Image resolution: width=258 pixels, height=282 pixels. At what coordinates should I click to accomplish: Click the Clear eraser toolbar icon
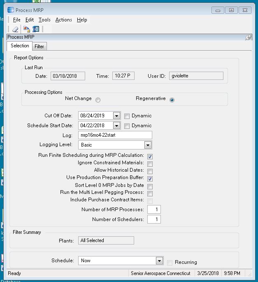tap(15, 29)
